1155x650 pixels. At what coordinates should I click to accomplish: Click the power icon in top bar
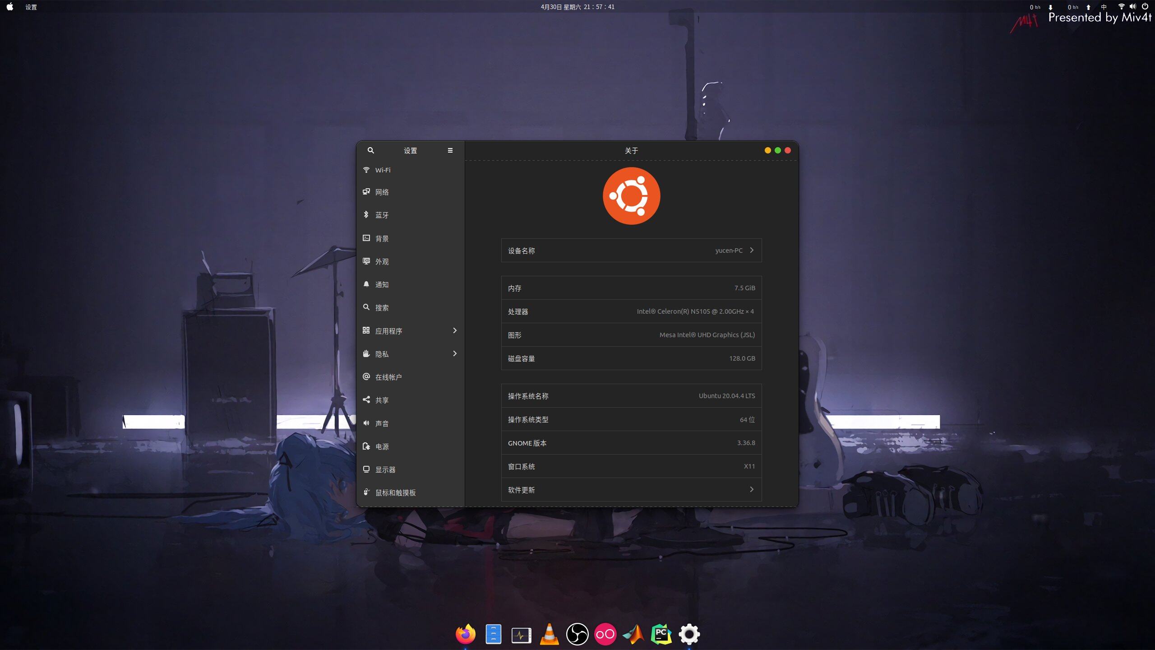(1145, 7)
